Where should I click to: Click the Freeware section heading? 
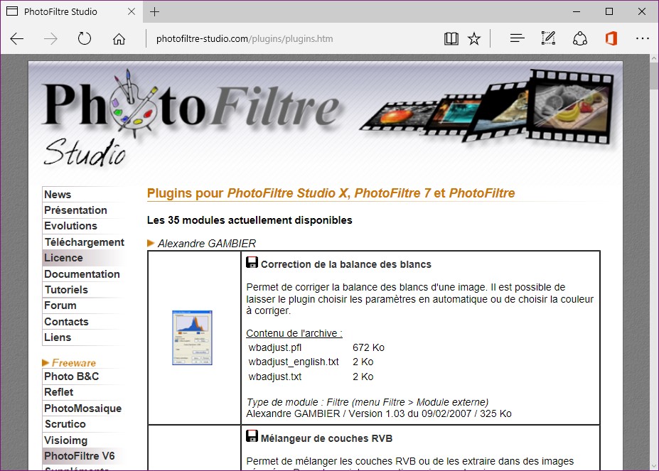tap(73, 362)
